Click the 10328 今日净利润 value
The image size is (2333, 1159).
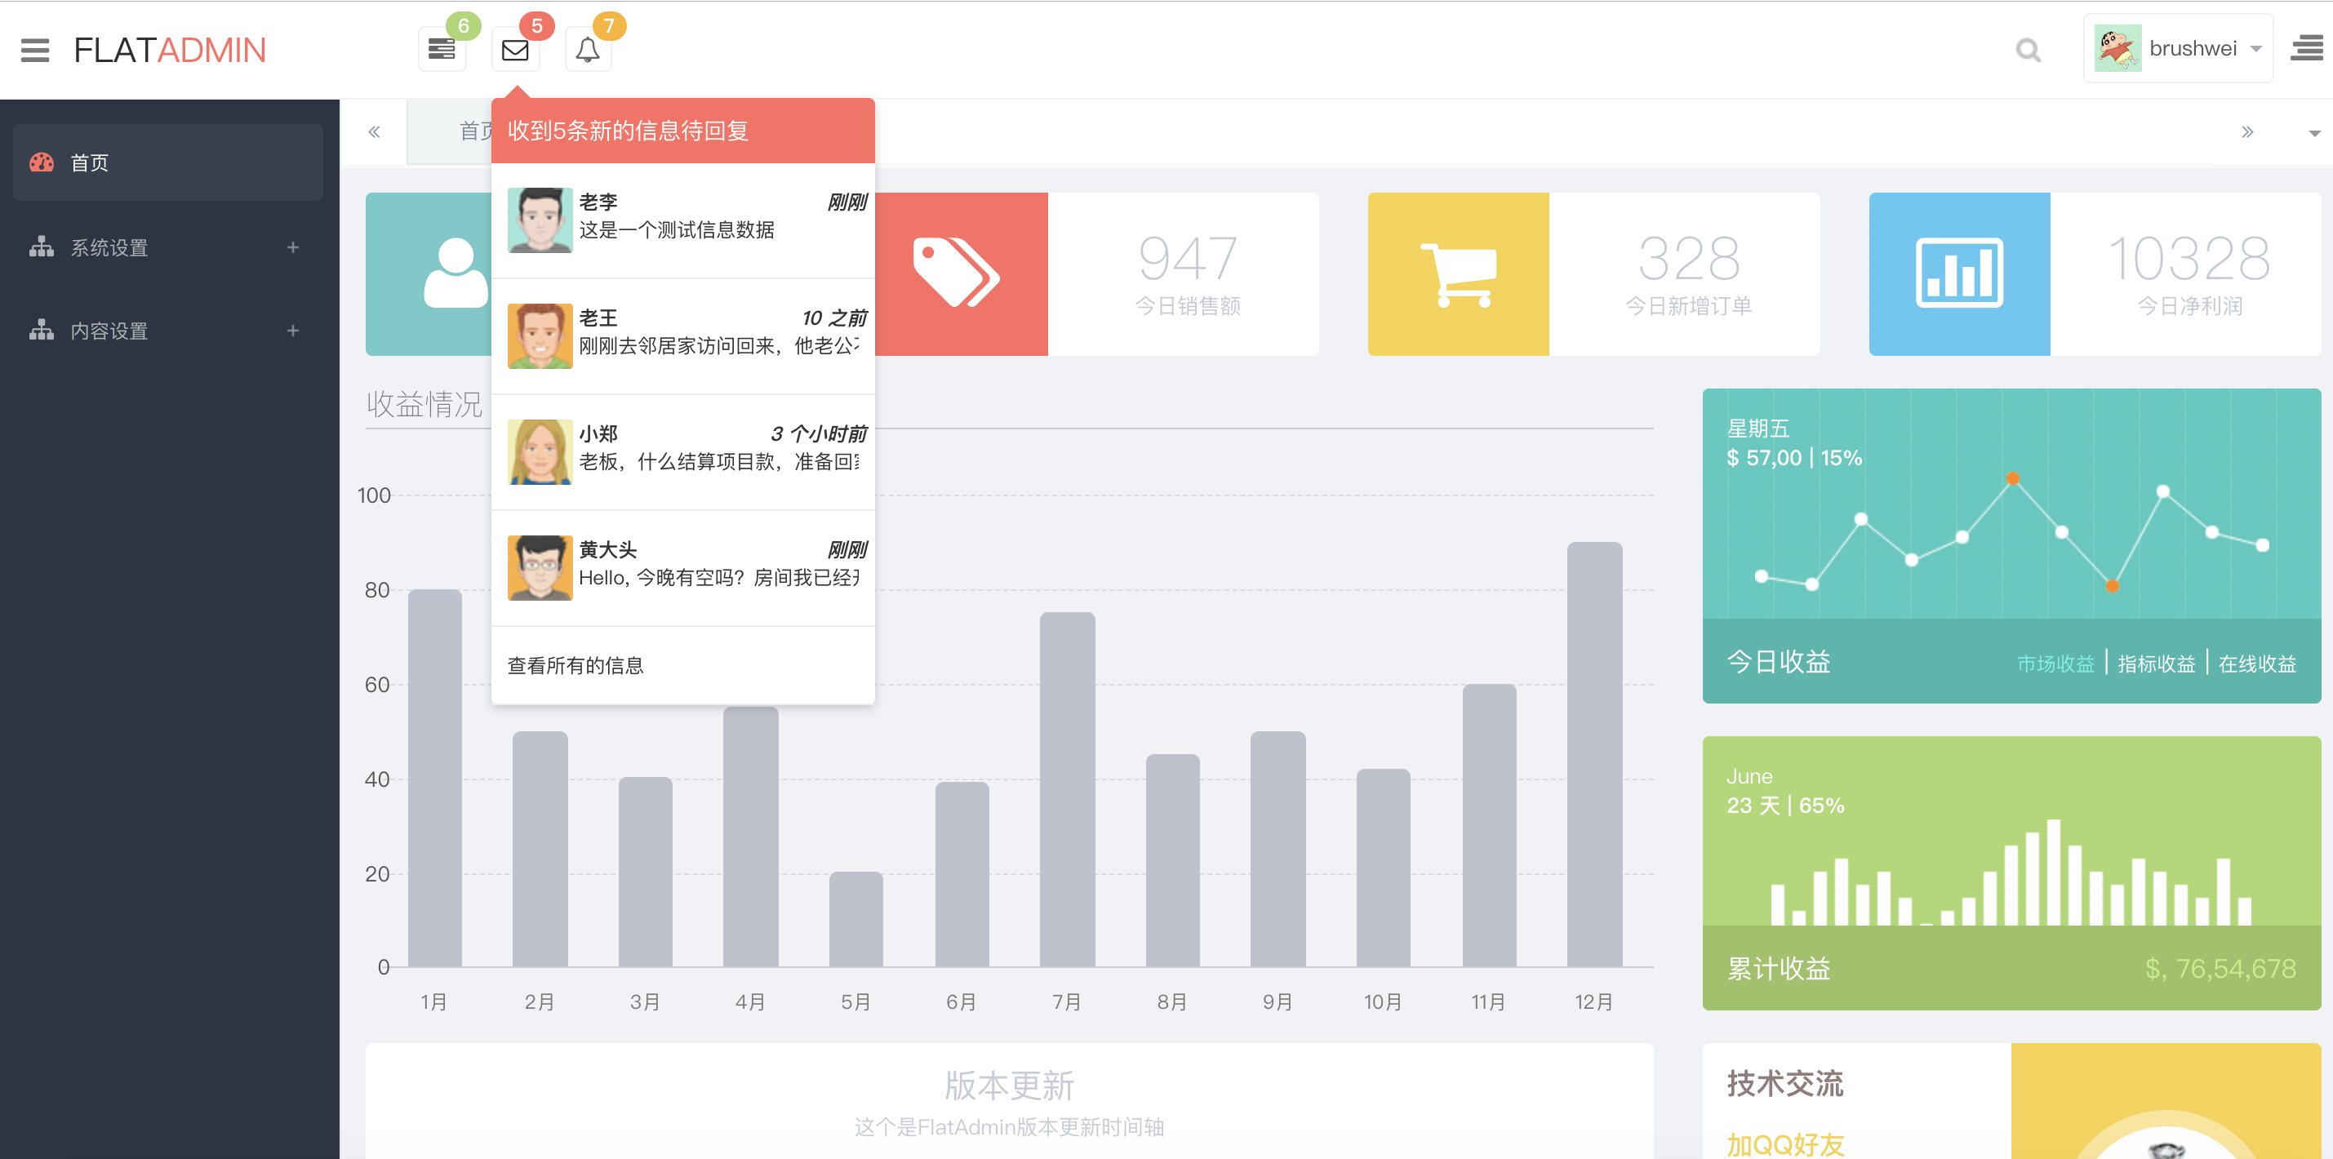tap(2190, 258)
